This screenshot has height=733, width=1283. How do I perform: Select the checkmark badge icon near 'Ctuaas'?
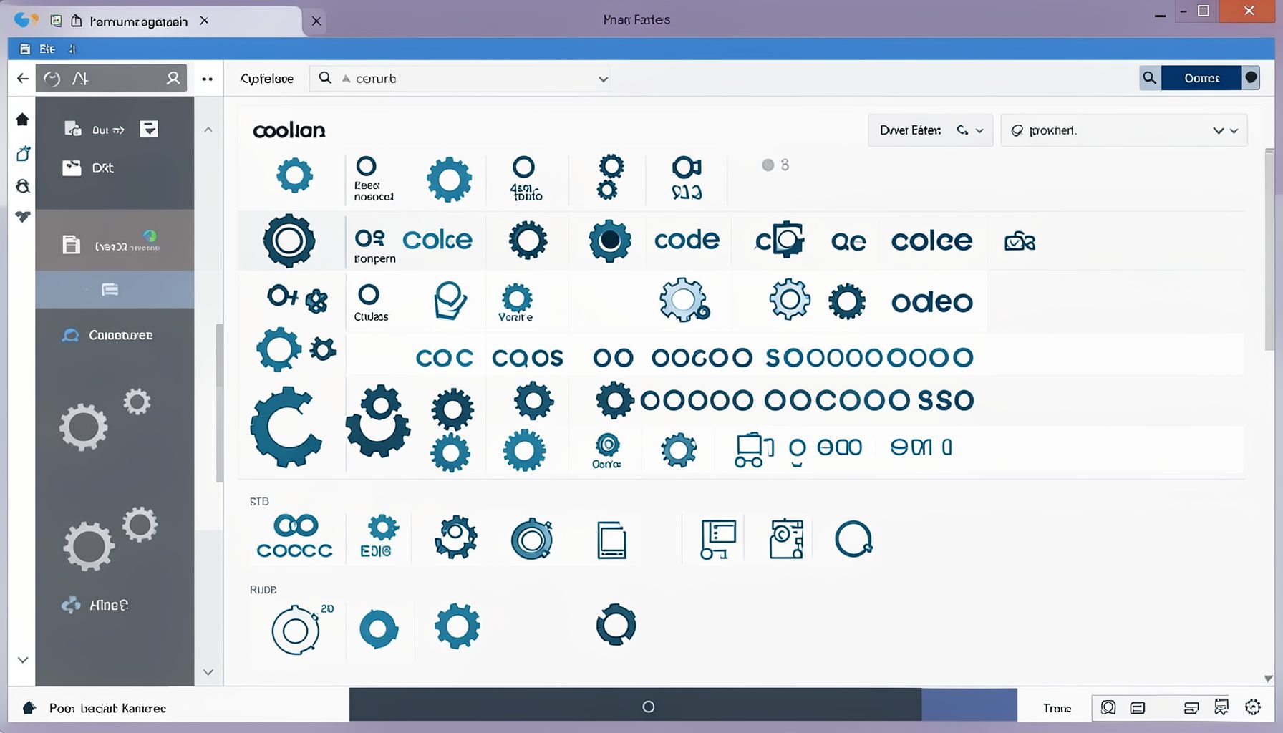pos(450,300)
